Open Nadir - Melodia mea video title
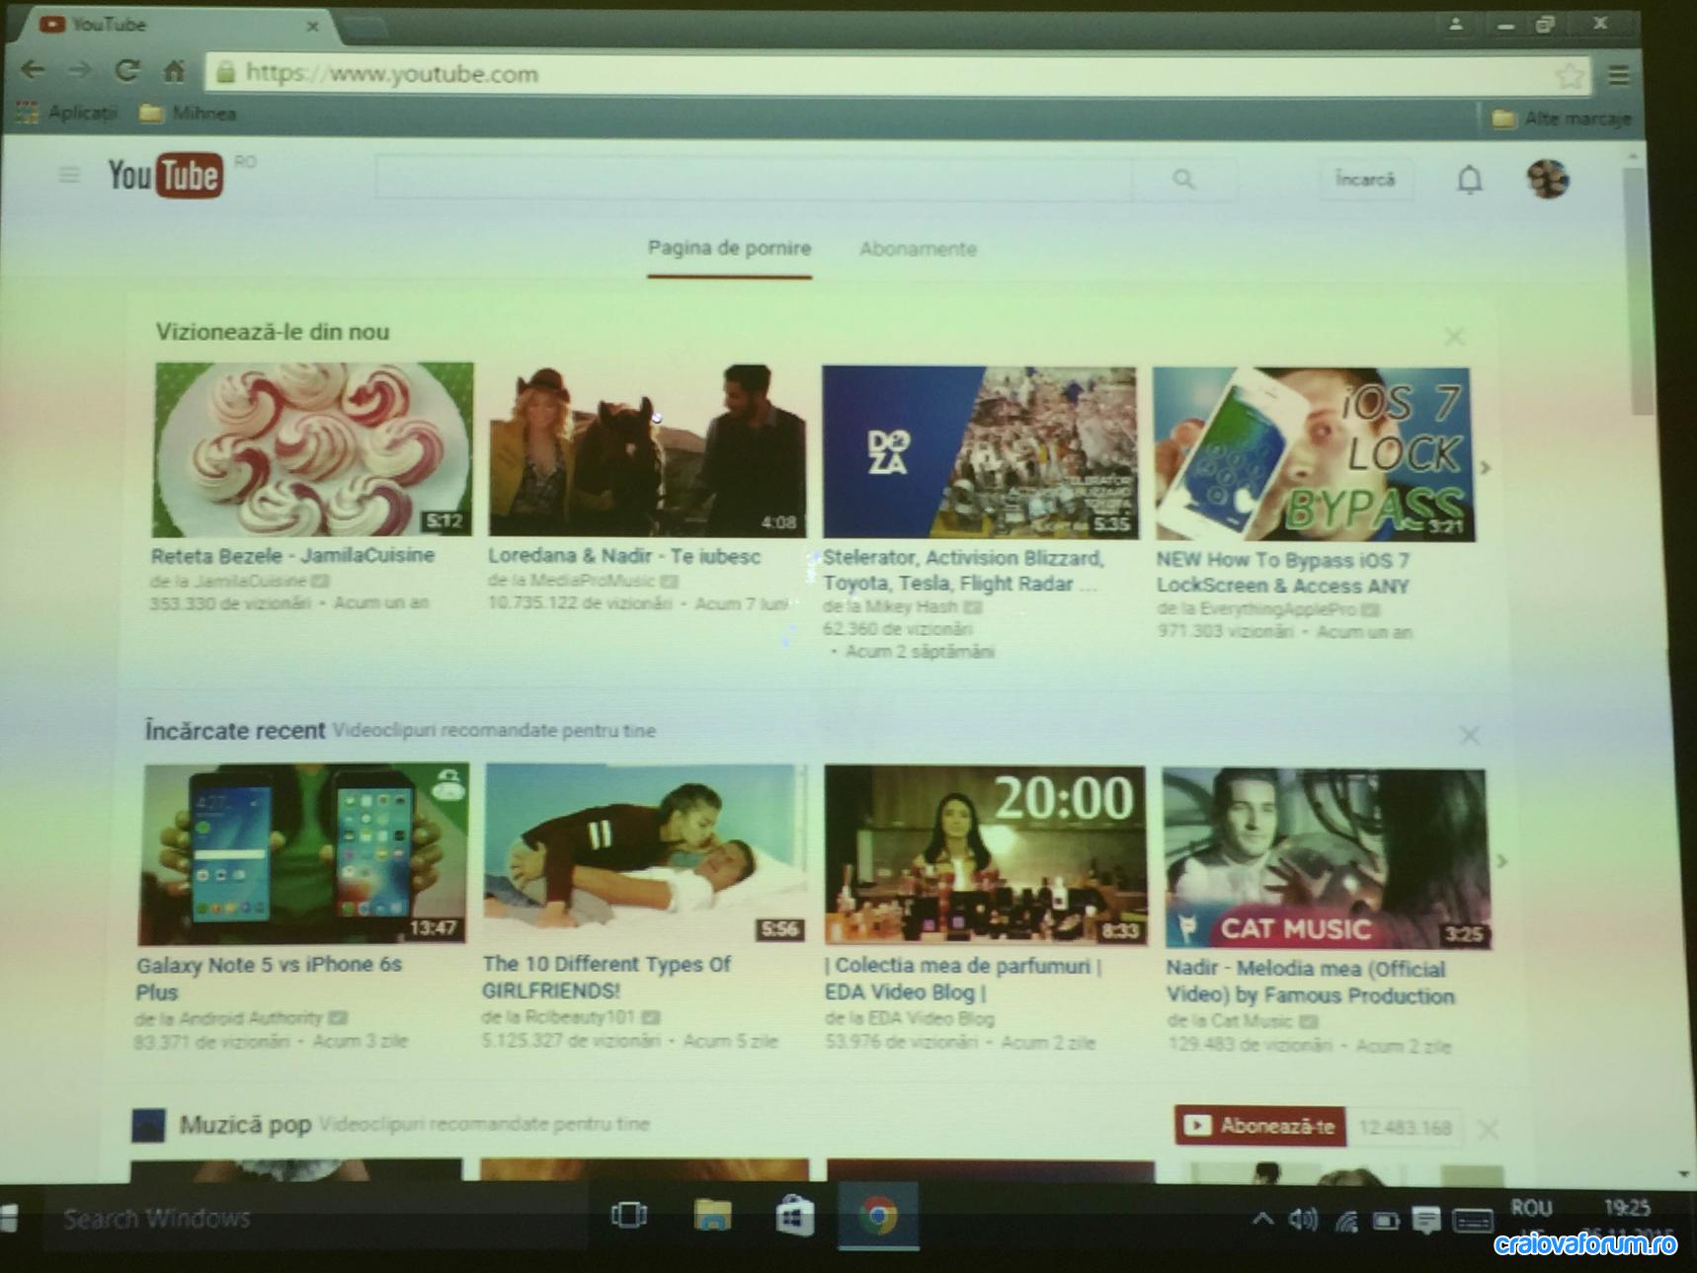The image size is (1697, 1273). 1310,982
